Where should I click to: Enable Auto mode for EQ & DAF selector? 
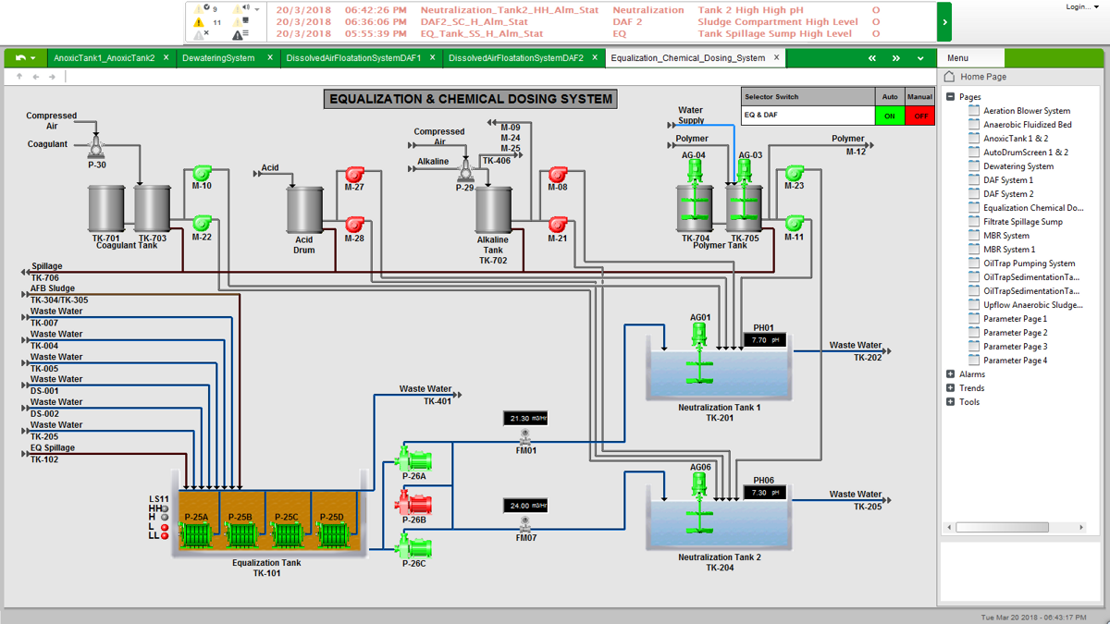[889, 116]
